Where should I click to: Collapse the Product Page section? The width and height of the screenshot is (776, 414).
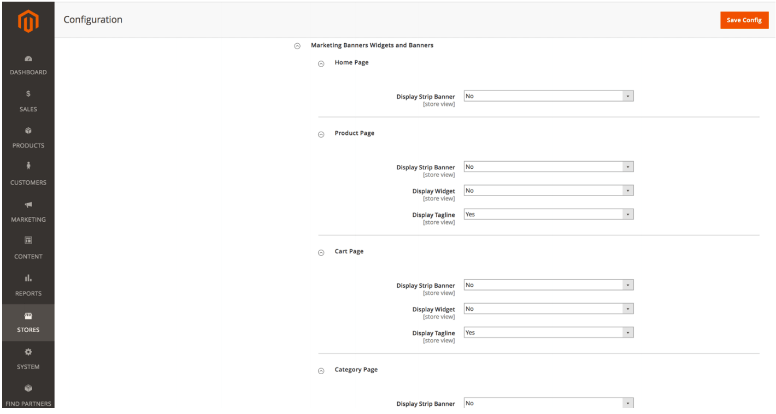[321, 134]
